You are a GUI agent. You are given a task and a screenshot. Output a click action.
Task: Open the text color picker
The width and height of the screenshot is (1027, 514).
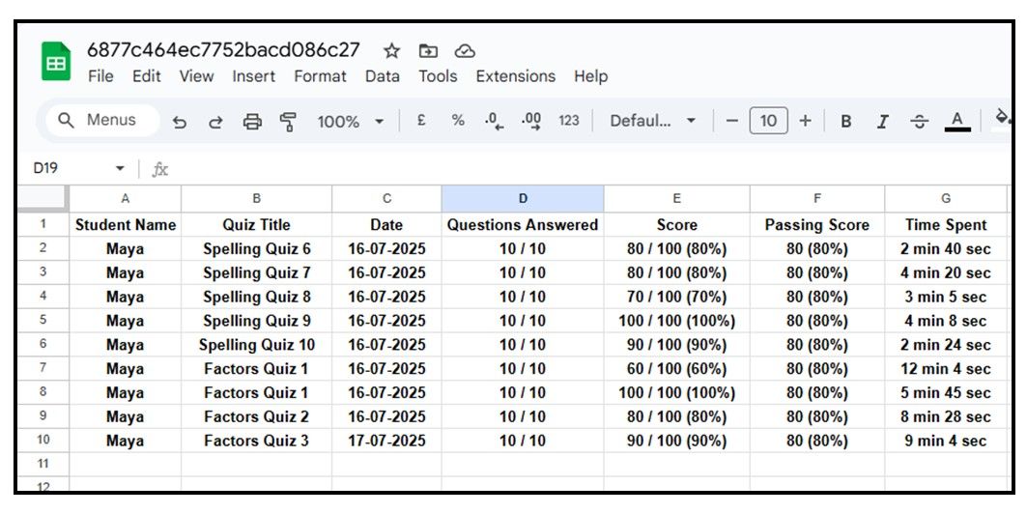pyautogui.click(x=956, y=121)
